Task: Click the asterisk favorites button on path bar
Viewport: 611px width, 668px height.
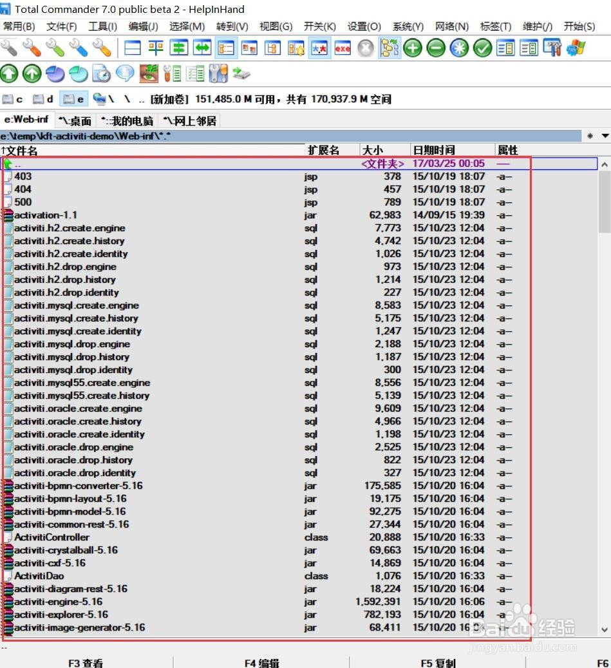Action: pyautogui.click(x=590, y=136)
